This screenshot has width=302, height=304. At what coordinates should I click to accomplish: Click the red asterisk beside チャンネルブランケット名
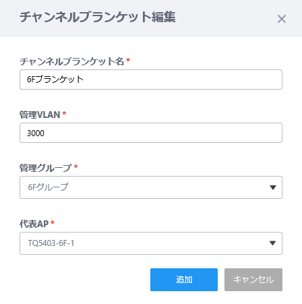(128, 60)
